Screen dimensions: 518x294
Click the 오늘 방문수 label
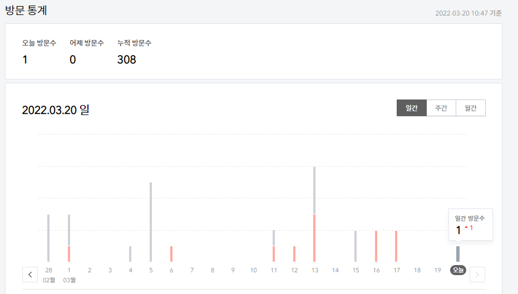(40, 43)
